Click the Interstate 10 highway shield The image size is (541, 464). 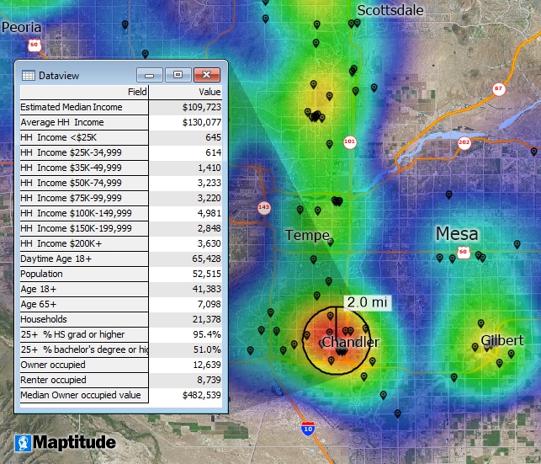tap(308, 429)
